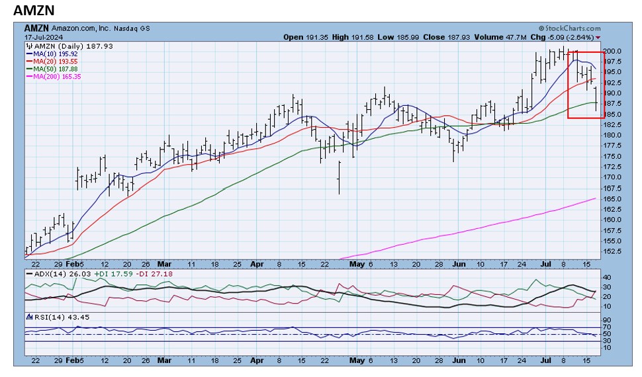
Task: Click the +DI 17.59 label
Action: (x=113, y=274)
